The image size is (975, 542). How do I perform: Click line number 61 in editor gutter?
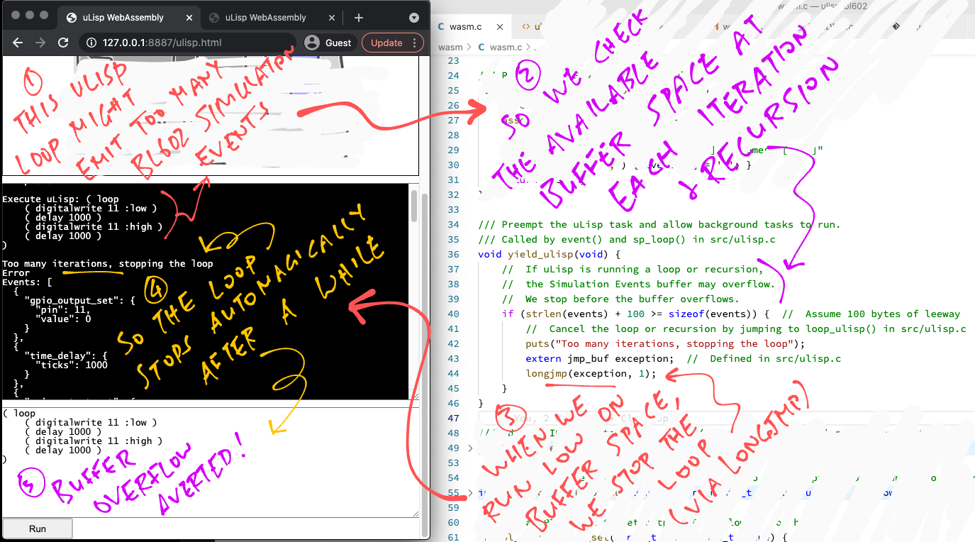coord(454,537)
